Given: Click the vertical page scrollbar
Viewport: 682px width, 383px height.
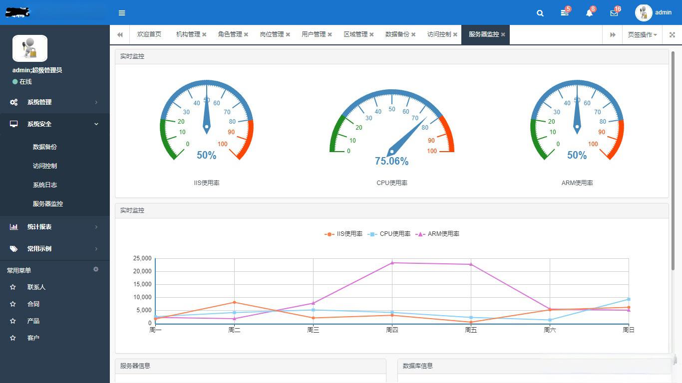Looking at the screenshot, I should pos(673,161).
